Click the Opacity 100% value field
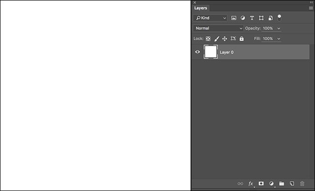Screen dimensions: 315x191 point(268,28)
